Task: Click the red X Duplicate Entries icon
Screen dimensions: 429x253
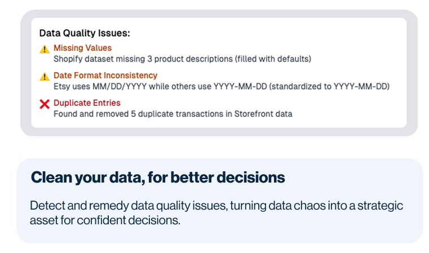Action: point(45,104)
